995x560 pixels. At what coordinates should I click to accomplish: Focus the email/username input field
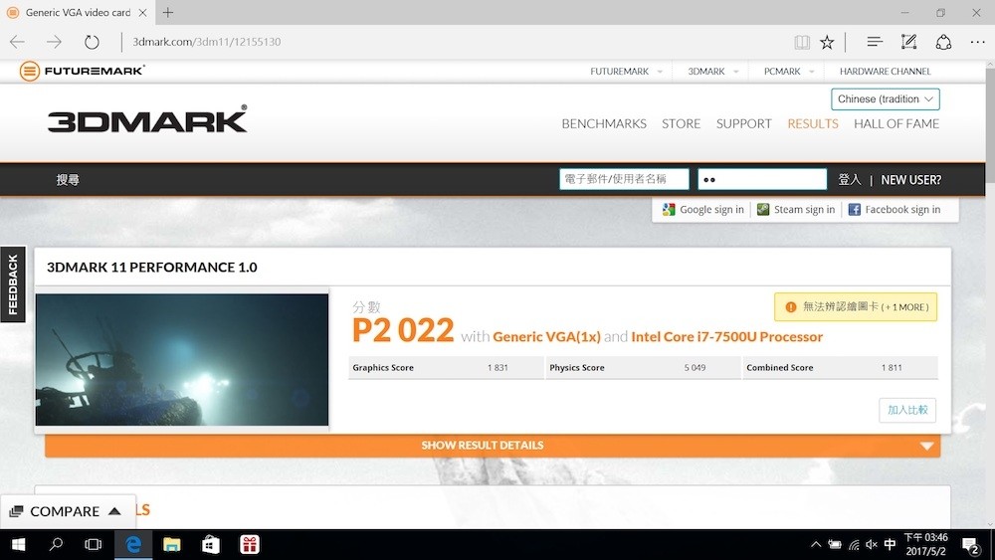624,179
